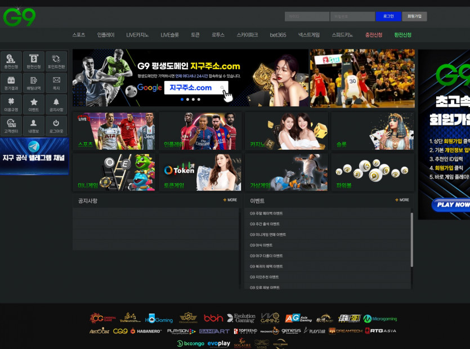Click the 포인트전환 point conversion icon
Screen dimensions: 470x349
56,61
